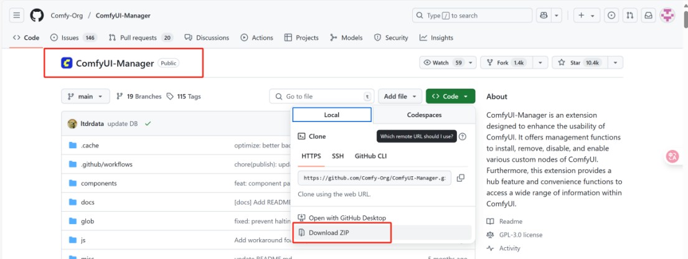Open the docs folder

pos(87,202)
